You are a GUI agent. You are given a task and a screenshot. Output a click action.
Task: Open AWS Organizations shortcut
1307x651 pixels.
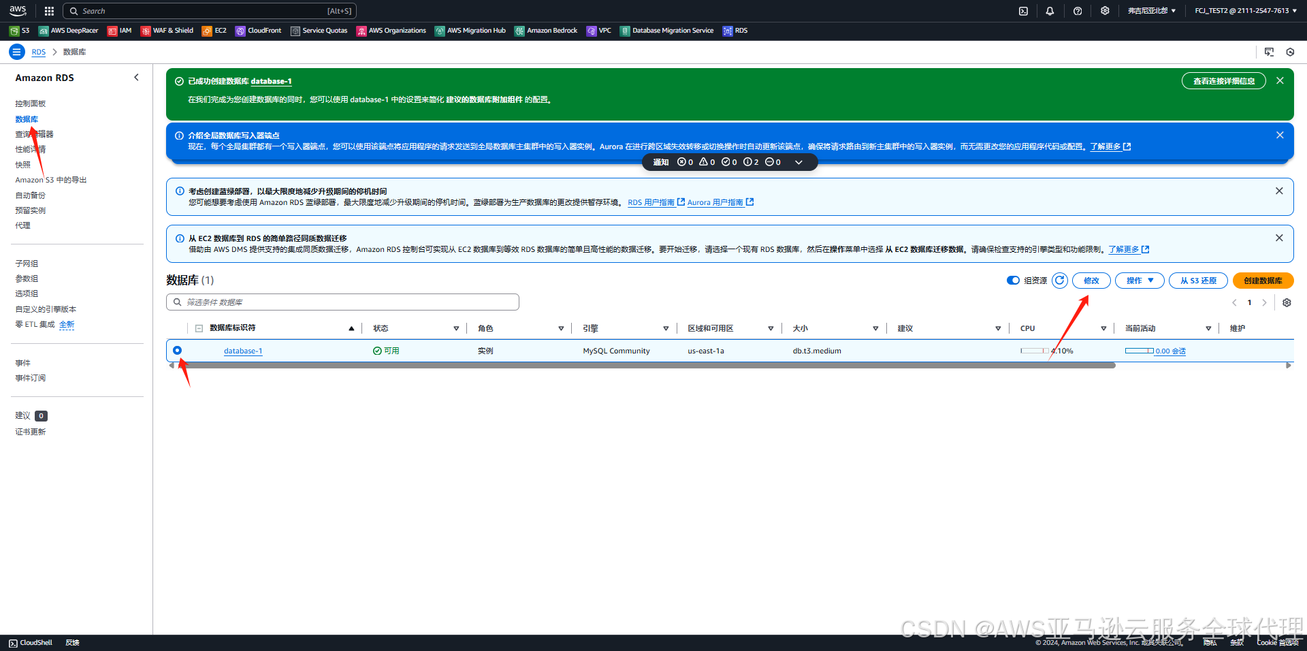click(391, 31)
